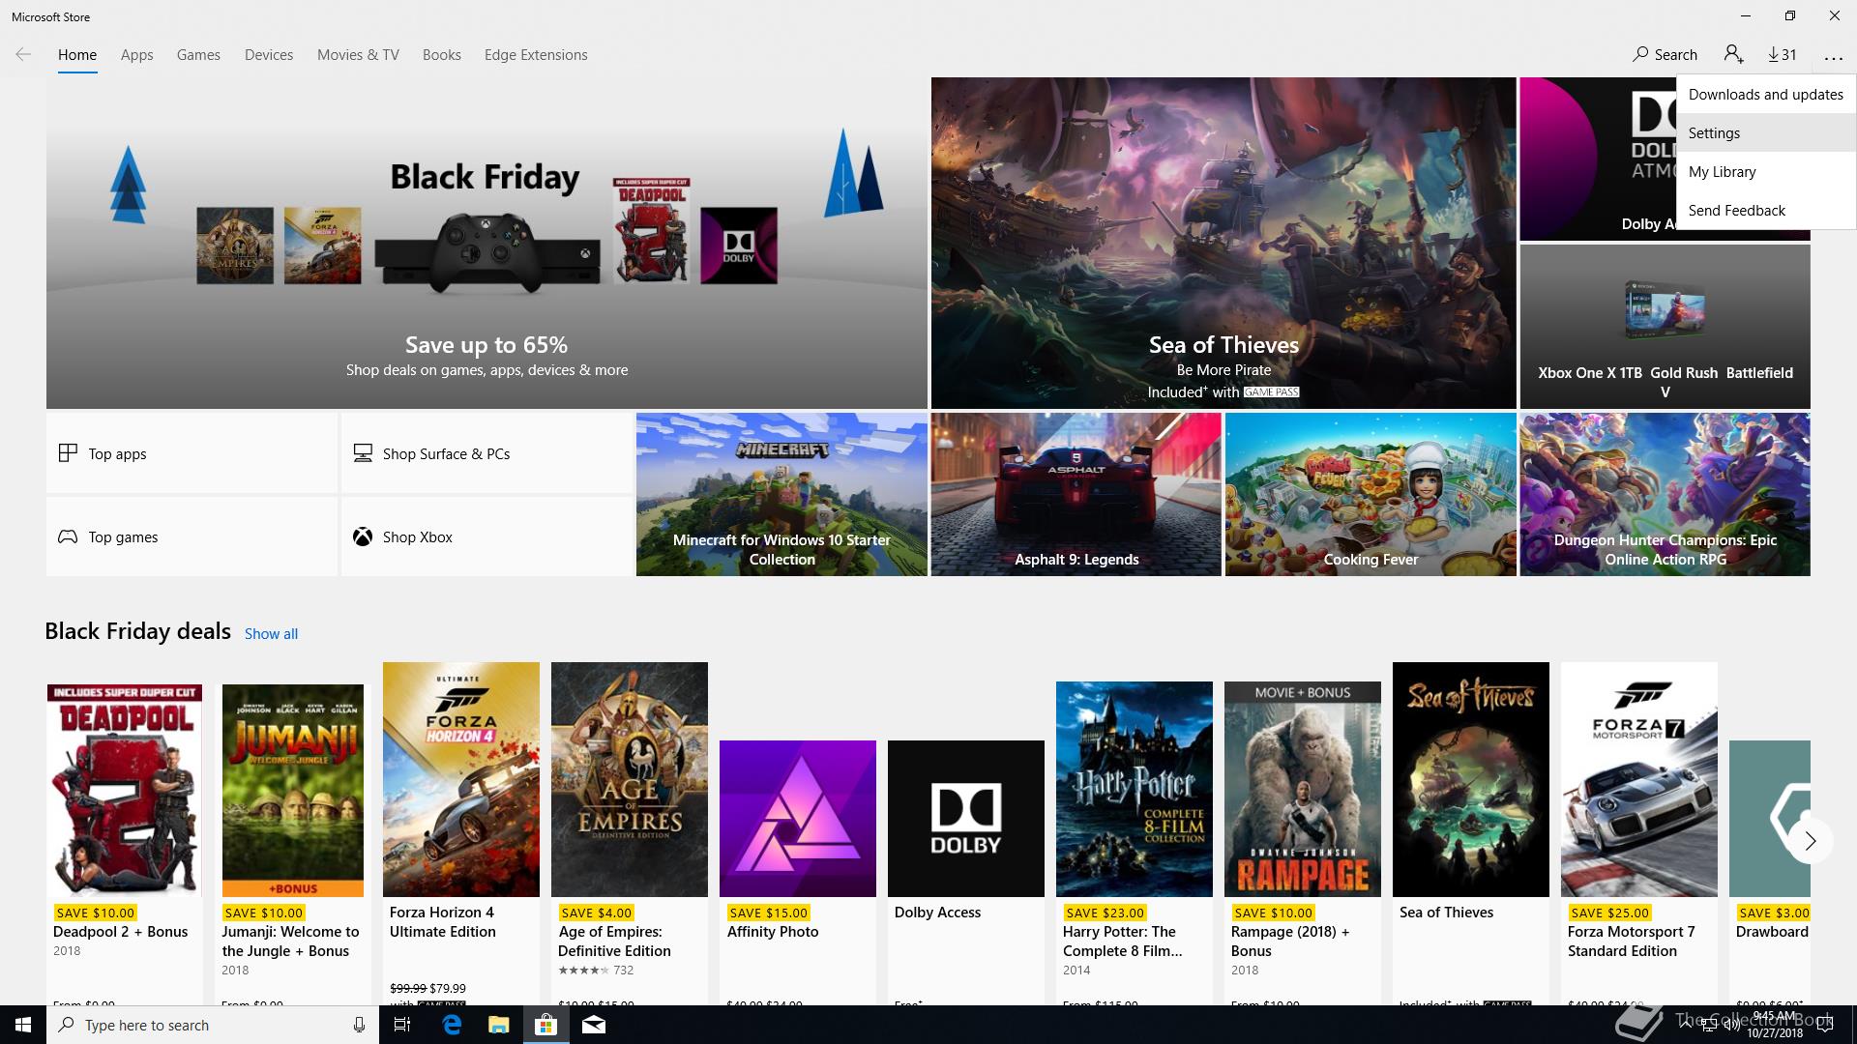The height and width of the screenshot is (1044, 1857).
Task: Select Settings from the menu
Action: click(x=1766, y=132)
